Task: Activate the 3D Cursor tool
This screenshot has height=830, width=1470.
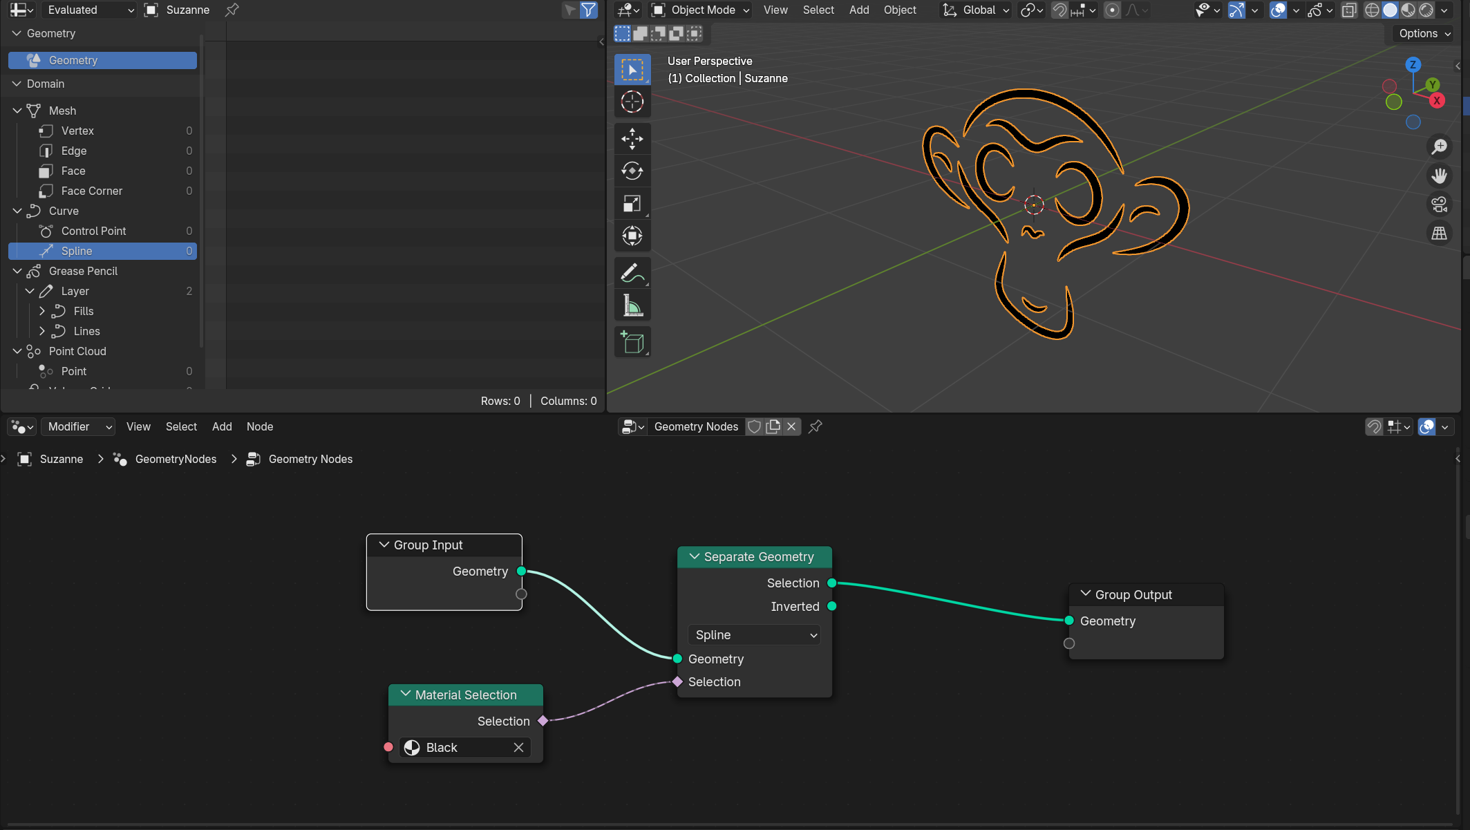Action: (x=632, y=102)
